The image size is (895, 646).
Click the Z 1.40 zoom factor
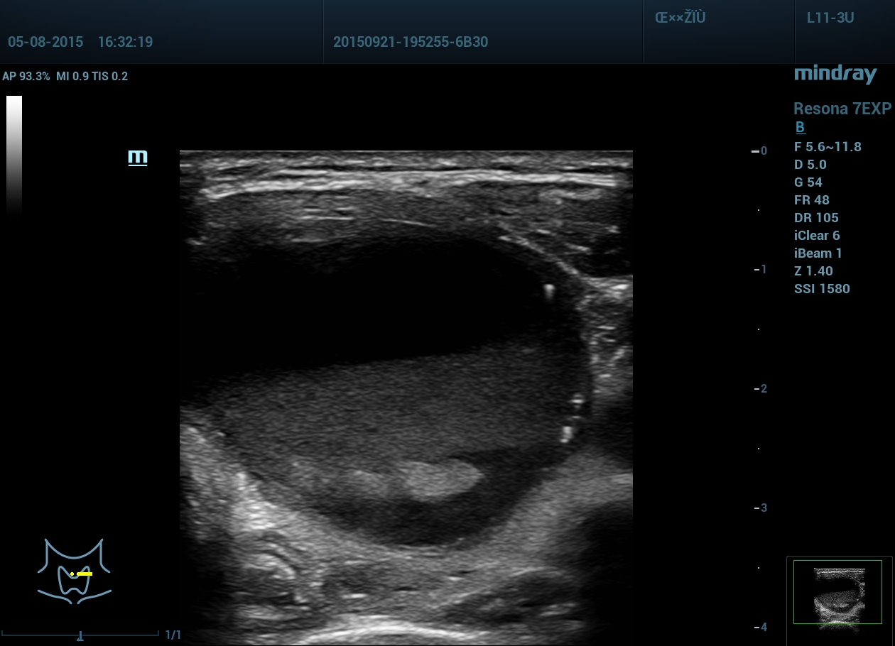coord(813,271)
